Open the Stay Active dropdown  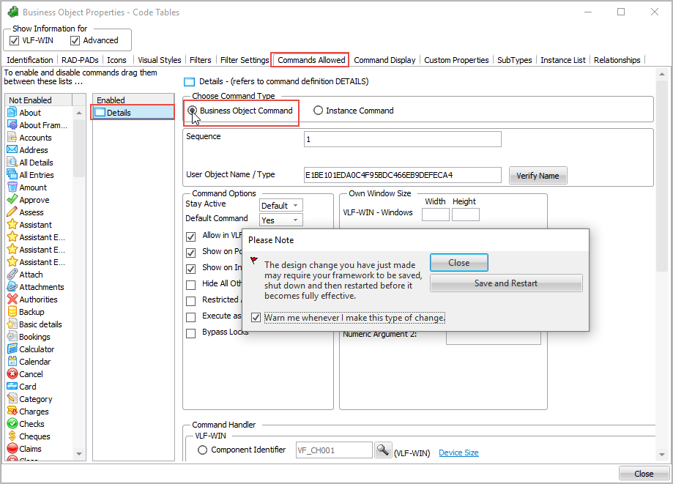(280, 206)
